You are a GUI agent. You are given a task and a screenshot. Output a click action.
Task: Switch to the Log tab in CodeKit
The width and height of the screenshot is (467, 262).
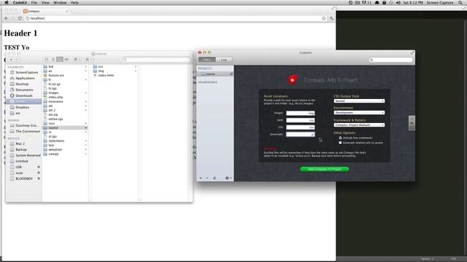click(x=224, y=60)
